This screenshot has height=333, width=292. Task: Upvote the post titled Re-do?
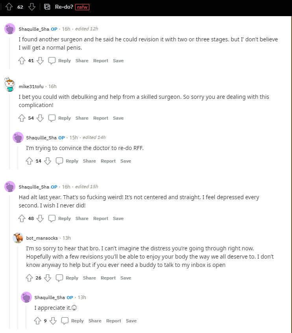[9, 7]
